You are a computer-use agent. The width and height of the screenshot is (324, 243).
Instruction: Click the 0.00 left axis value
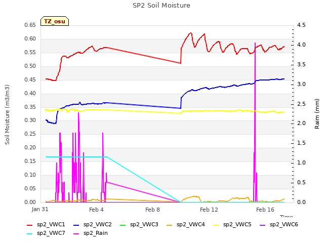tap(30, 202)
